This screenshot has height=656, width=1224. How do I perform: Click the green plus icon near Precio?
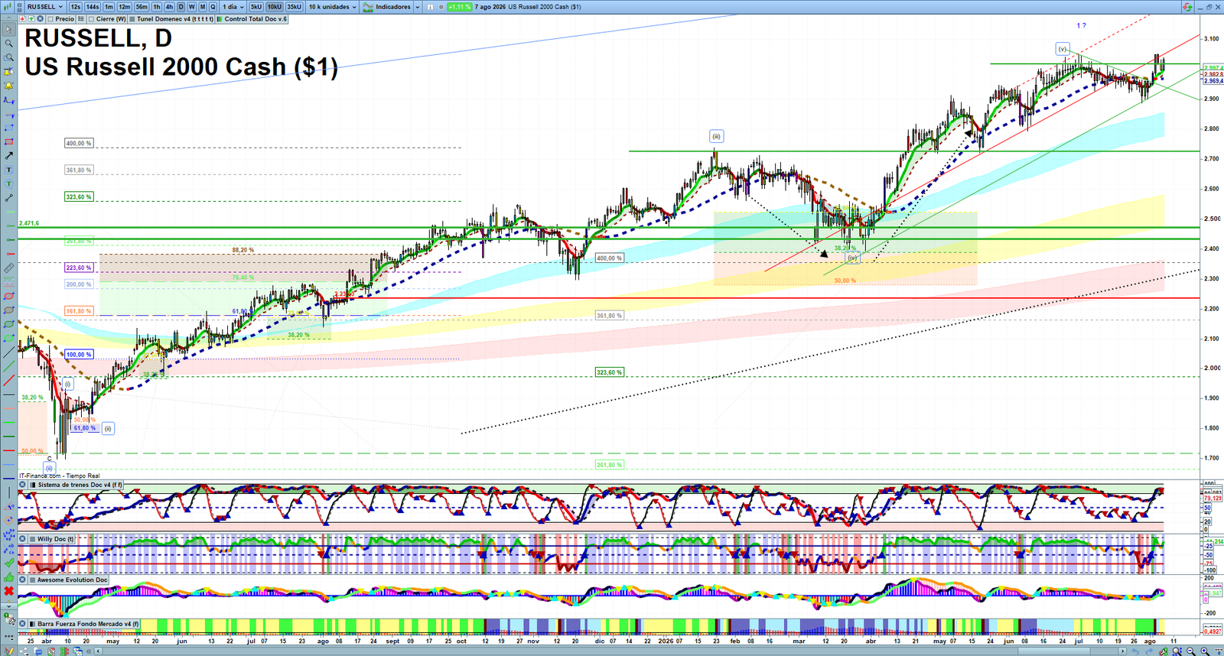tap(31, 19)
